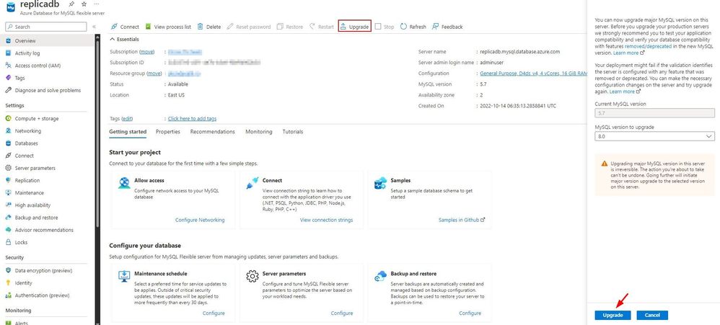Open Diagnose and solve problems
The image size is (720, 325).
point(48,90)
